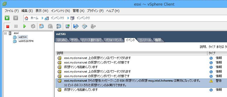
Task: Click the forward navigation arrow
Action: pyautogui.click(x=16, y=18)
